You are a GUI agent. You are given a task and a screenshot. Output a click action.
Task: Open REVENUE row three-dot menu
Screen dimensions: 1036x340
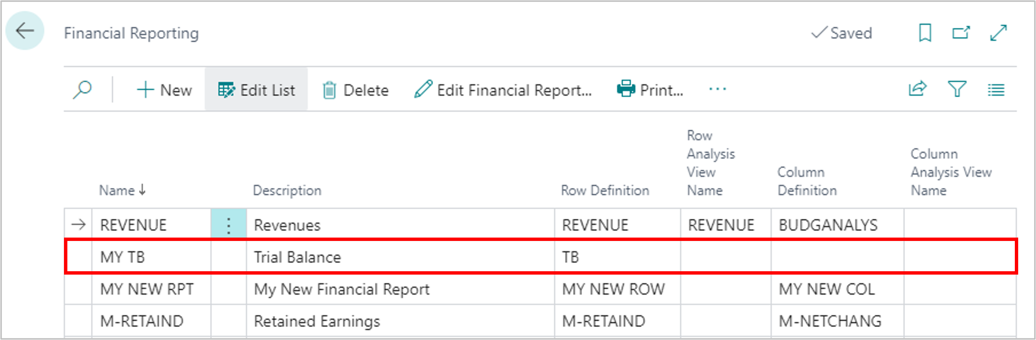click(229, 225)
